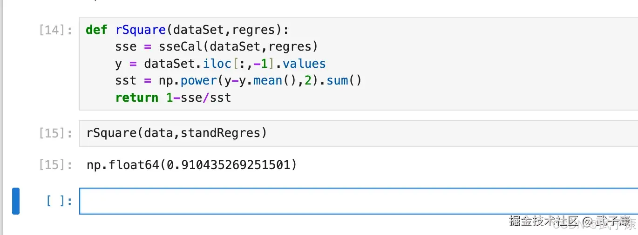
Task: Click the "sseCal" function call
Action: click(180, 47)
